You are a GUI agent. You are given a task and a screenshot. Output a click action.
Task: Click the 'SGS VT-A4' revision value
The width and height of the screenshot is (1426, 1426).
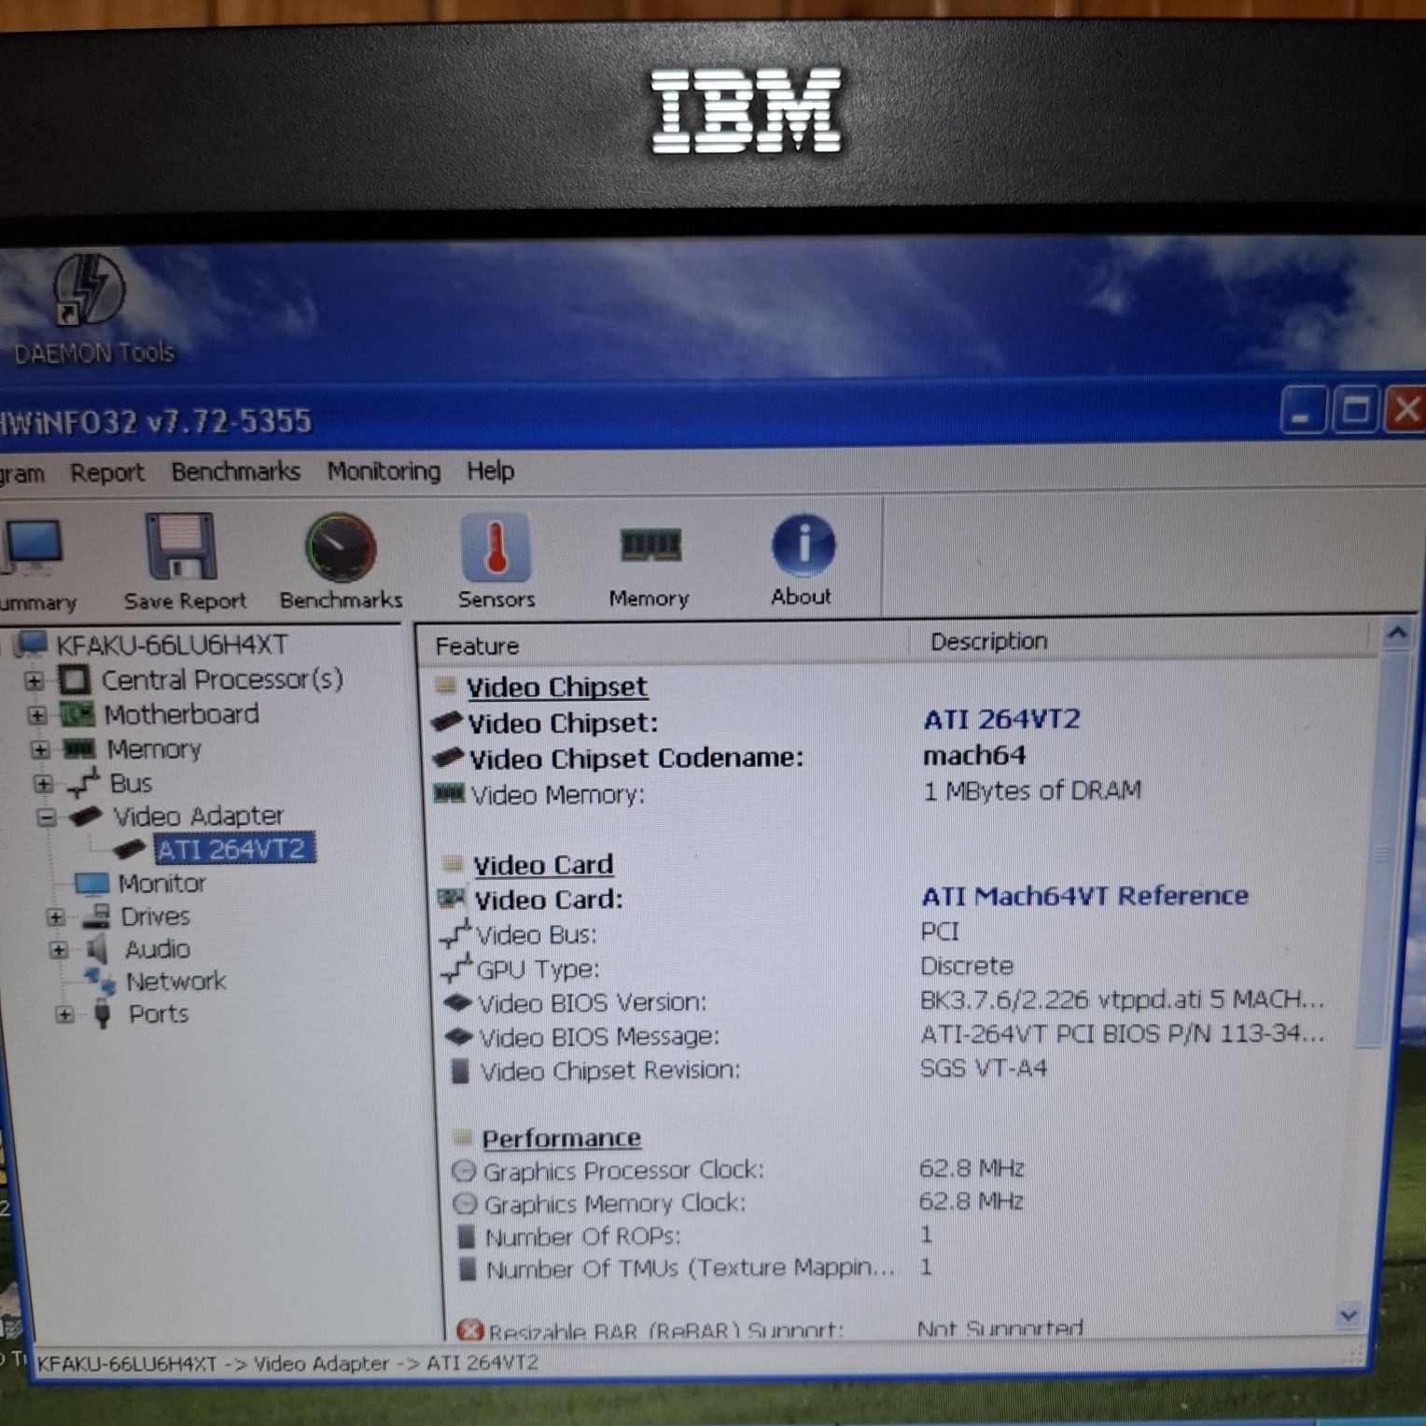(984, 1069)
